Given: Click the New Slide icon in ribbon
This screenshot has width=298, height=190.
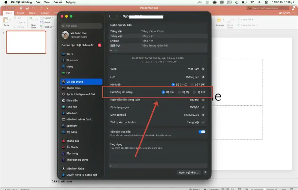Looking at the screenshot, I should (x=33, y=20).
